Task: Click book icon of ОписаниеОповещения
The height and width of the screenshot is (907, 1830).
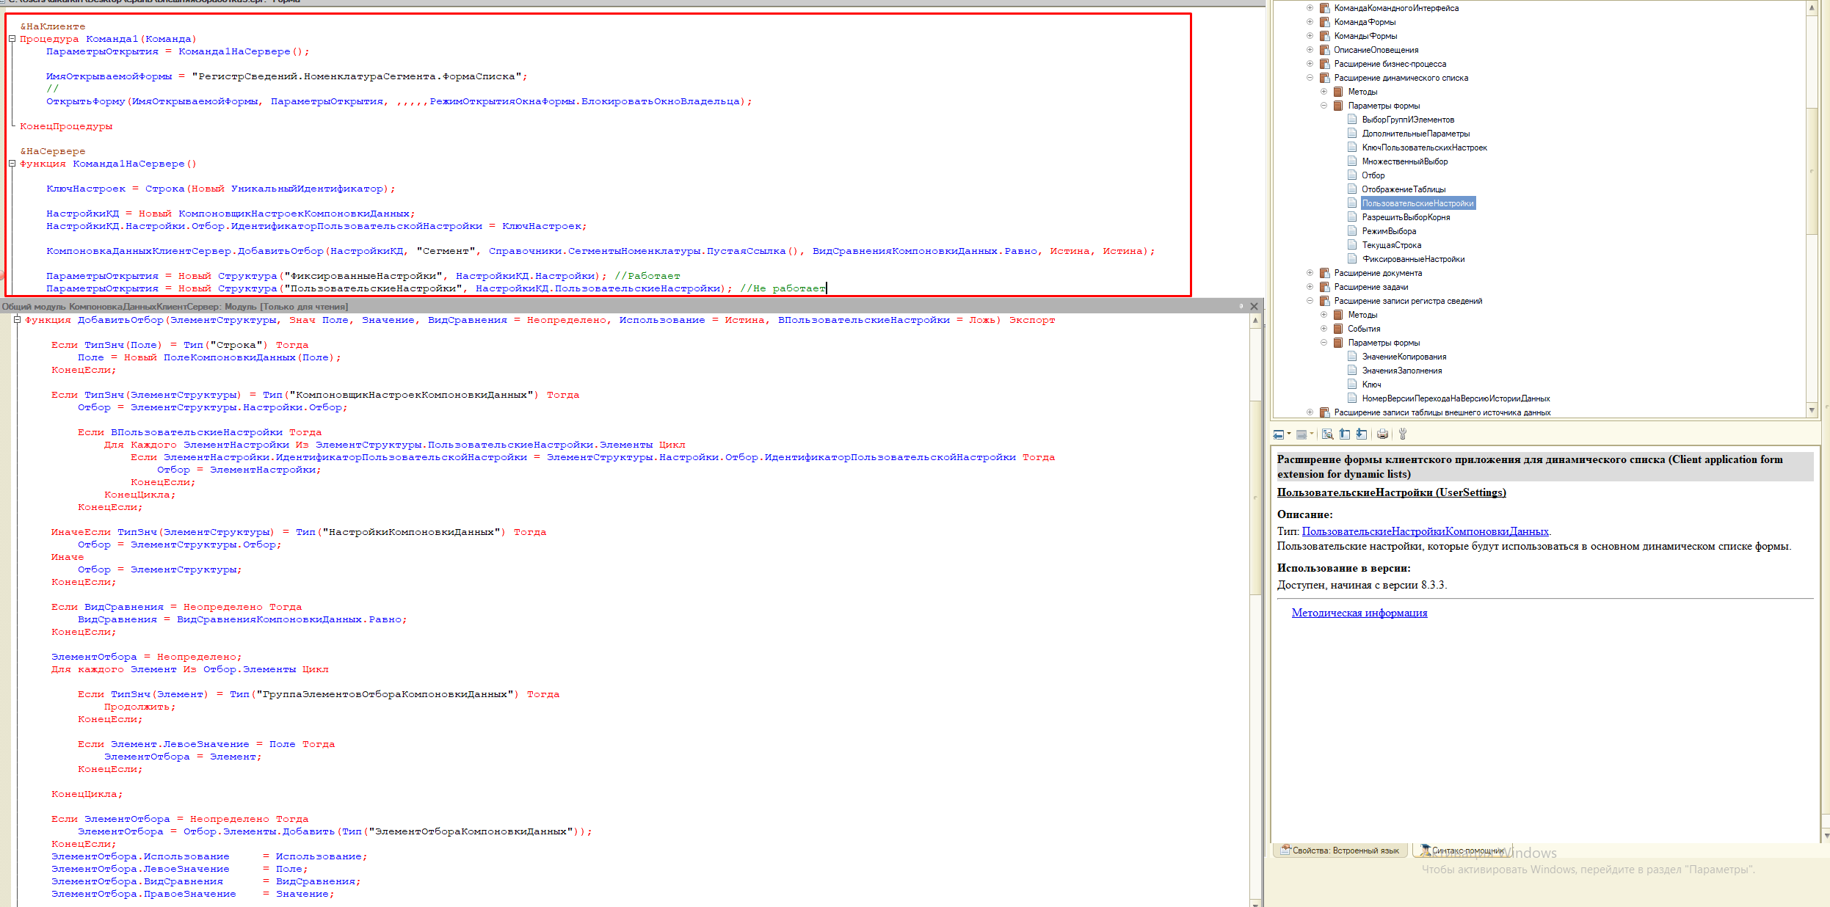Action: pyautogui.click(x=1325, y=50)
